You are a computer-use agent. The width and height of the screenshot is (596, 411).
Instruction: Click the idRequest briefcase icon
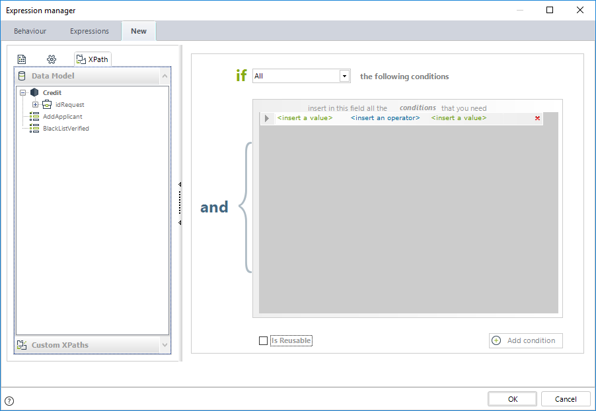click(47, 104)
